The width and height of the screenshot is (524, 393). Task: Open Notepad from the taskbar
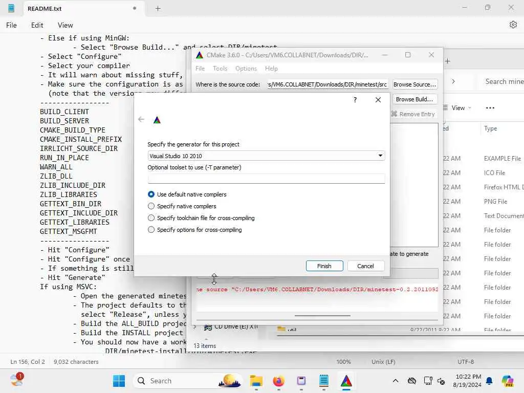[323, 381]
